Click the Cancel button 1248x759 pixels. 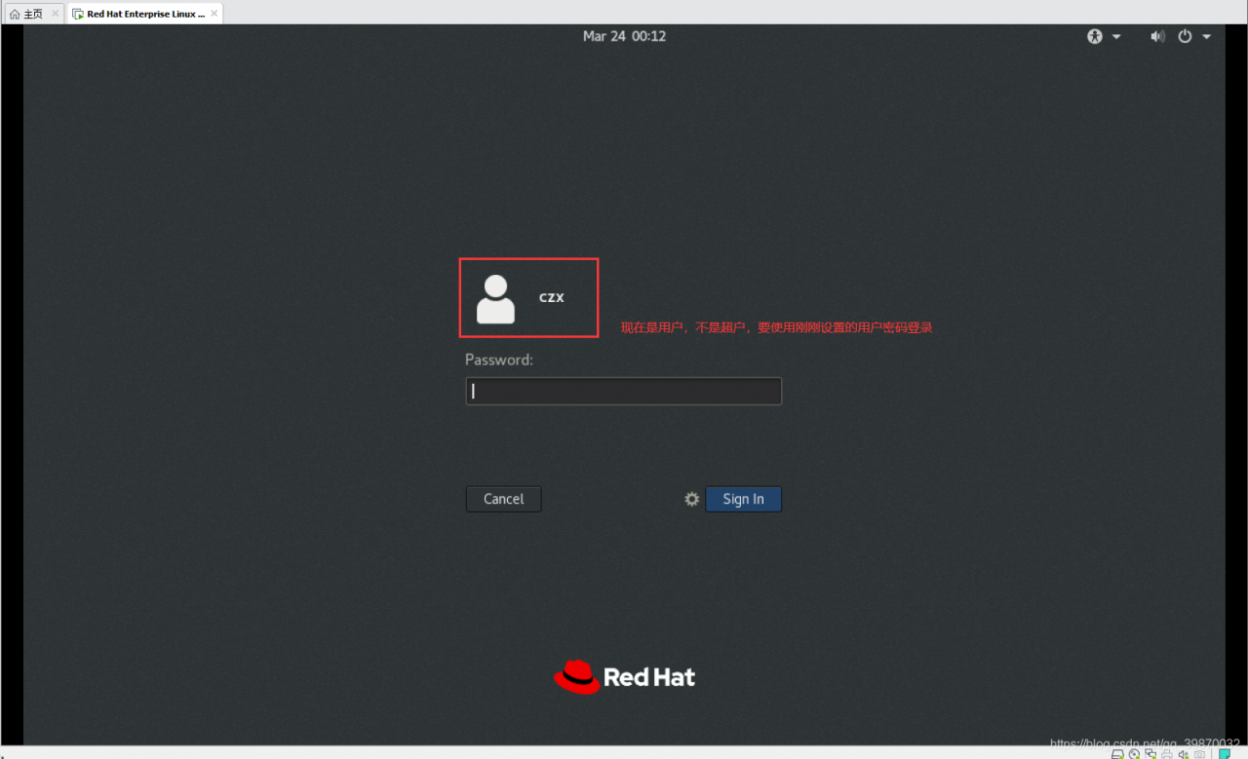coord(503,499)
